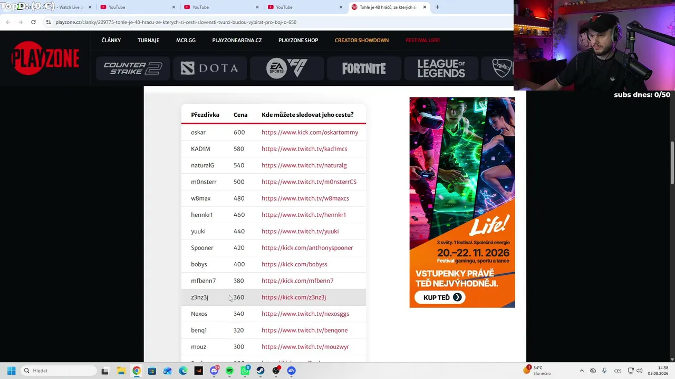Screen dimensions: 675x379
Task: Open Microsoft Edge from the taskbar
Action: 183,371
